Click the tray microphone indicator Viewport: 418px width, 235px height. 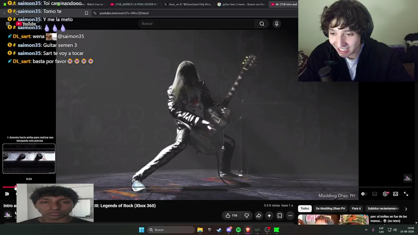pyautogui.click(x=373, y=230)
